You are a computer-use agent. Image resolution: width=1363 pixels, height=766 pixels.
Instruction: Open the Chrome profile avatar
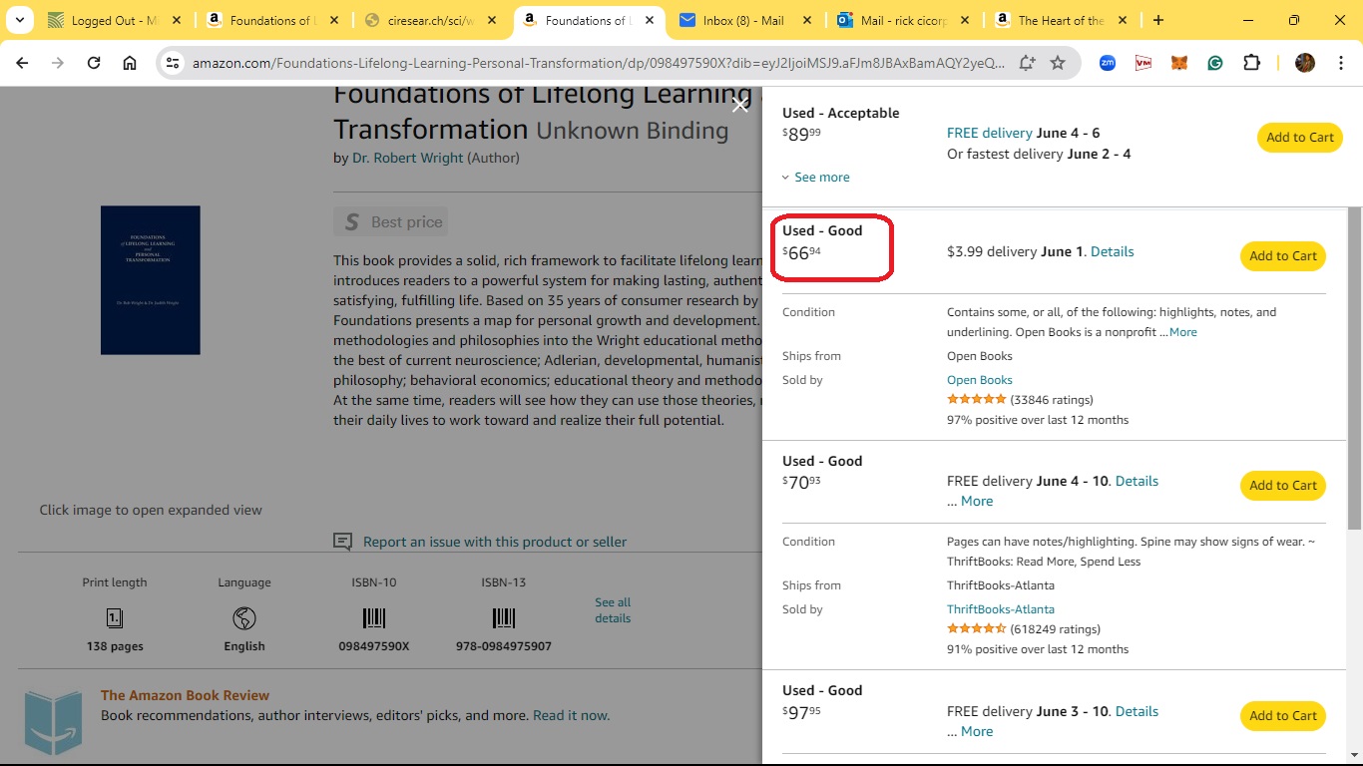[x=1305, y=63]
